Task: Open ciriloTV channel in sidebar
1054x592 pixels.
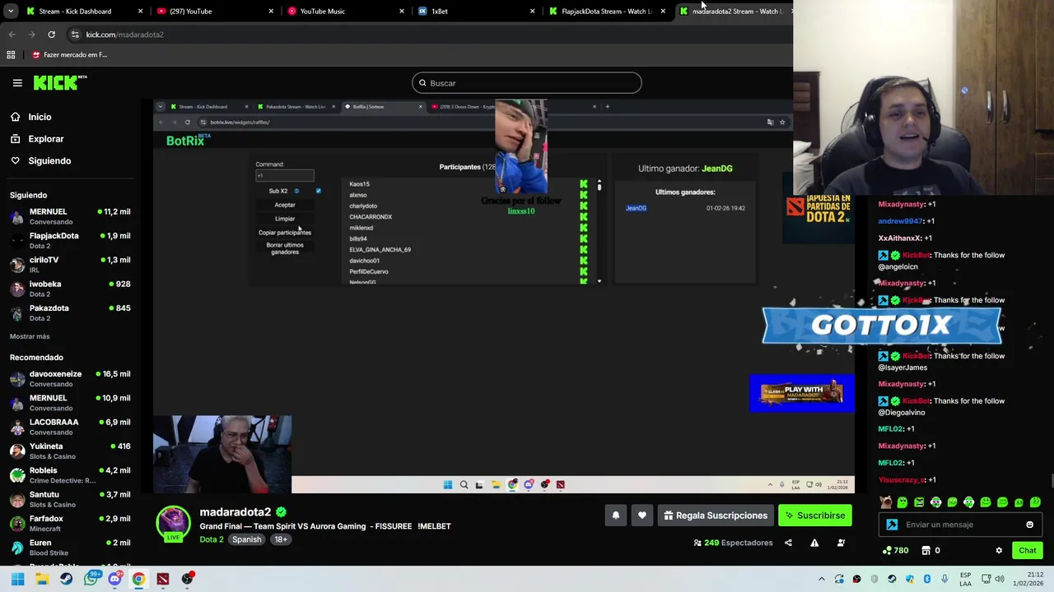Action: [70, 264]
